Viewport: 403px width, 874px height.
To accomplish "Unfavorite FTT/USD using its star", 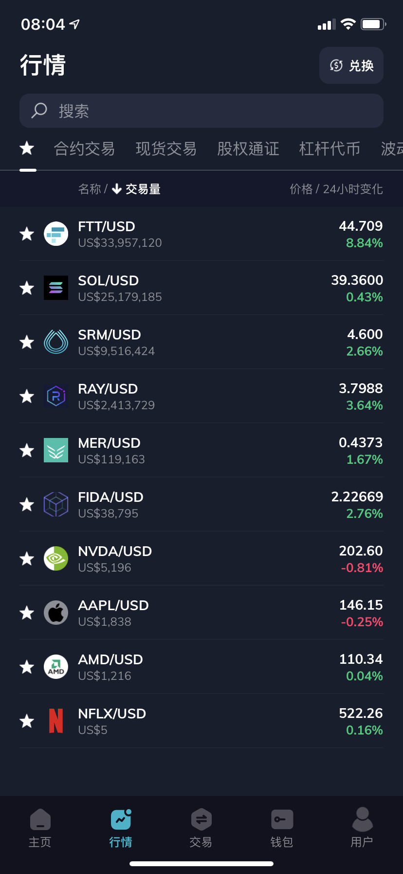I will [x=27, y=234].
